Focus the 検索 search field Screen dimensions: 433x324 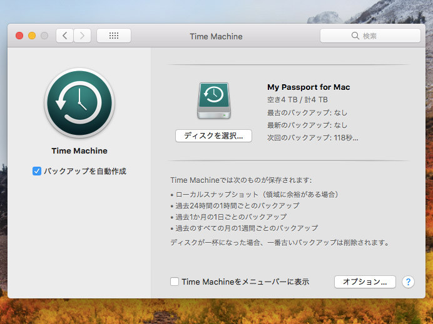(370, 36)
